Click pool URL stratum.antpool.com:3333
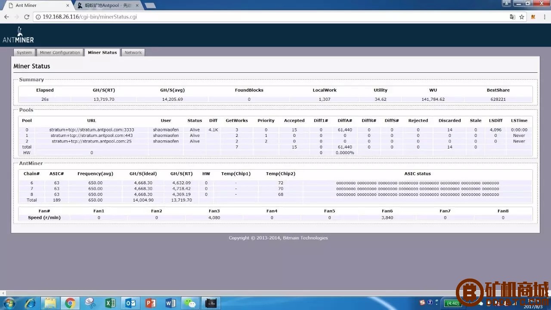551x310 pixels. click(92, 130)
